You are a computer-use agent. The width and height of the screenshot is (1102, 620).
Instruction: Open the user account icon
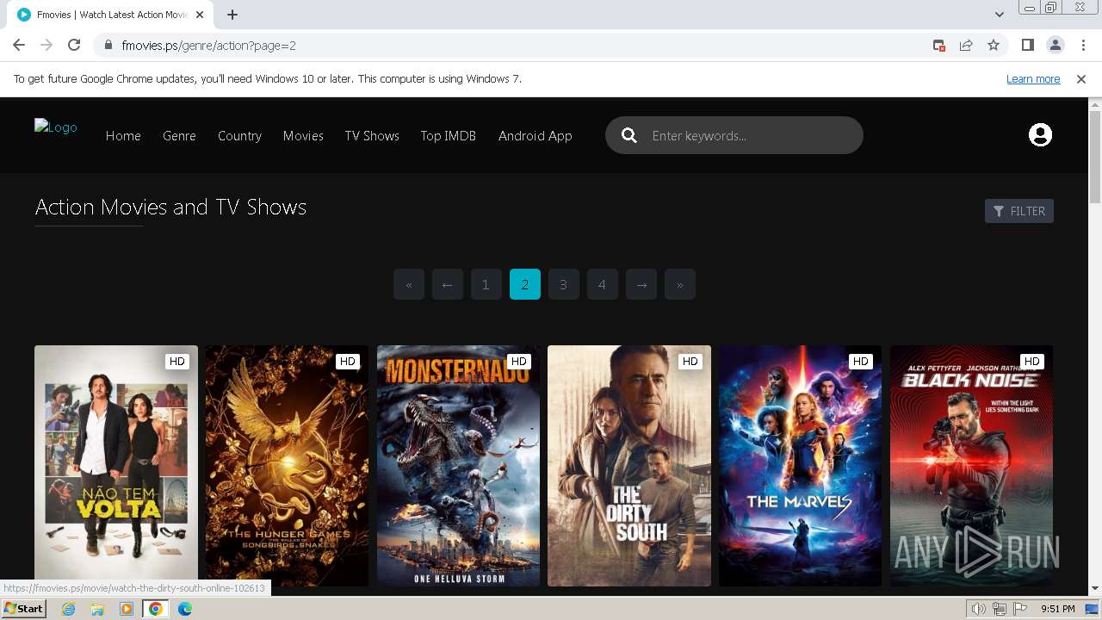pos(1040,135)
